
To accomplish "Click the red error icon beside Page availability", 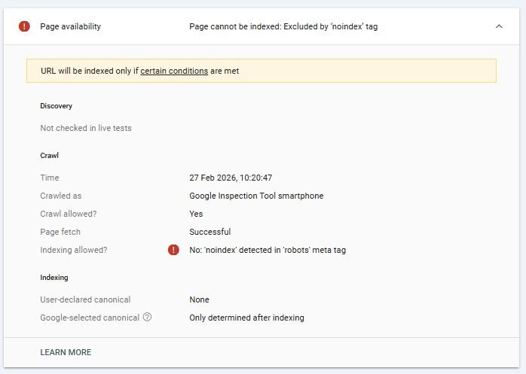I will pos(24,26).
